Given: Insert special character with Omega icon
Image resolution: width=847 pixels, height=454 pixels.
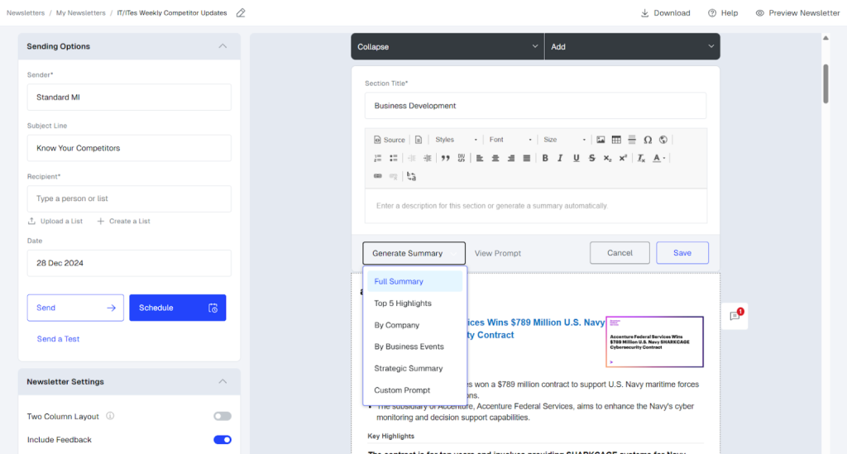Looking at the screenshot, I should [648, 140].
